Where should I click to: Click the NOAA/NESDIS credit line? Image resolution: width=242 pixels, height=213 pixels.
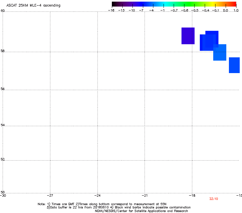pyautogui.click(x=141, y=211)
